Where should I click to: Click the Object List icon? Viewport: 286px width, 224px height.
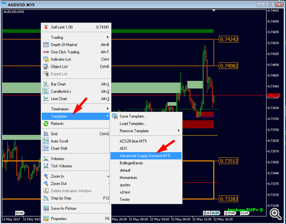tap(46, 67)
